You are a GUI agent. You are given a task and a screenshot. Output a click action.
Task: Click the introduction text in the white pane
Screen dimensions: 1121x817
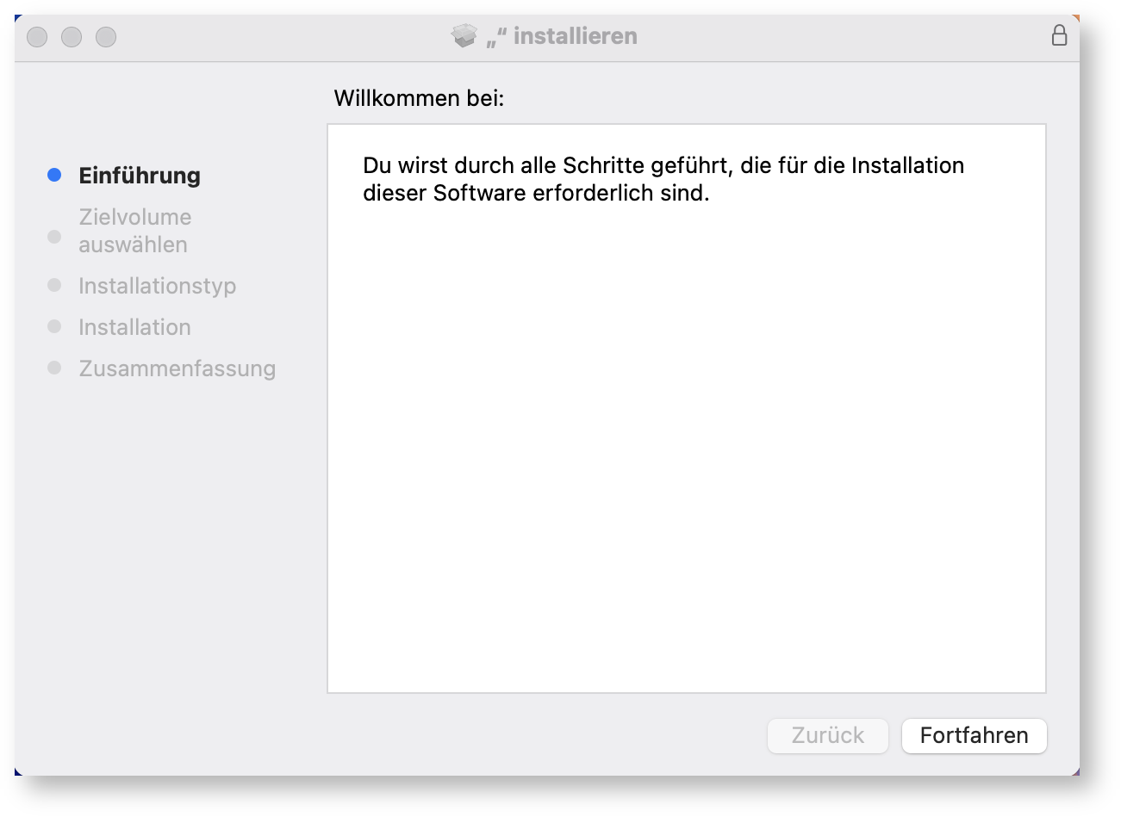click(x=663, y=179)
